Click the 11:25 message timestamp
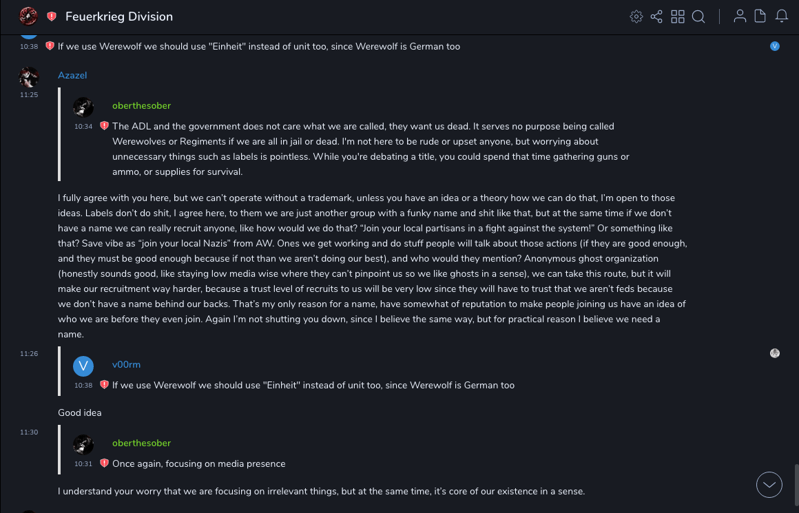 pyautogui.click(x=29, y=95)
